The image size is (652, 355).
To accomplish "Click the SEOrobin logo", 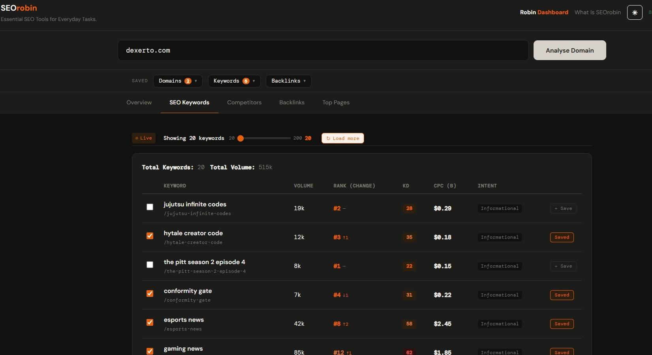I will [19, 8].
